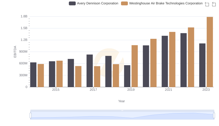This screenshot has height=126, width=219.
Task: Click Westinghouse 2021 tan bar
Action: point(172,60)
